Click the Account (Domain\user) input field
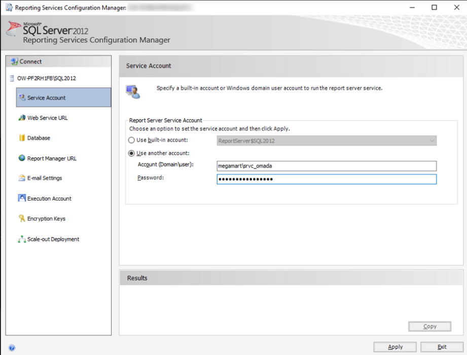Screen dimensions: 467x355 327,166
